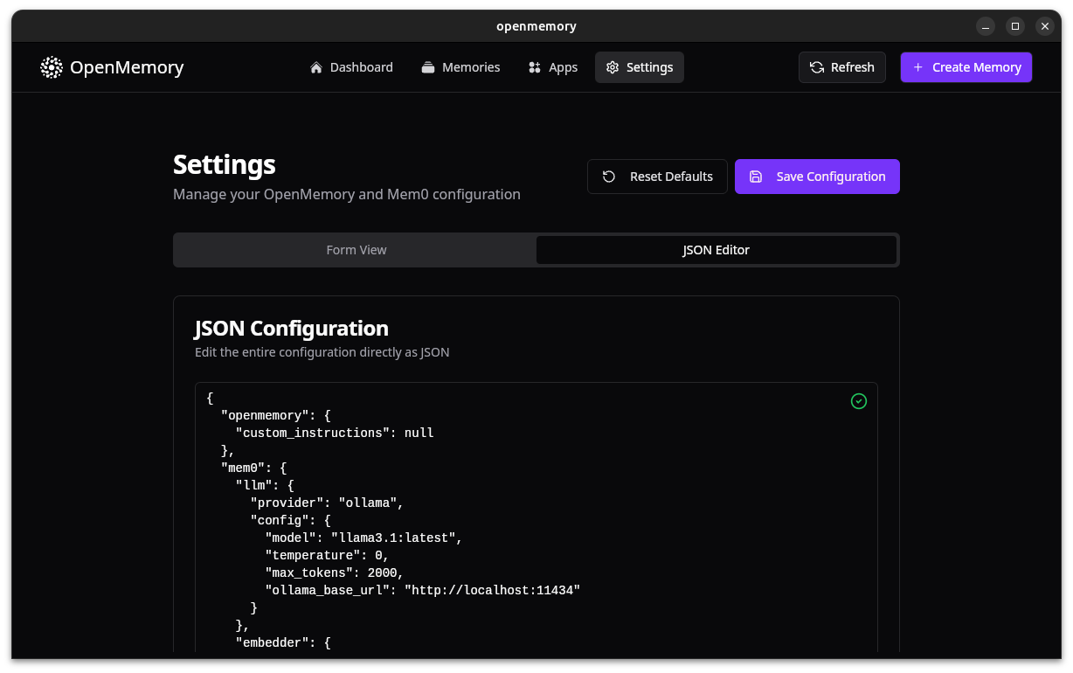Minimize the openmemory window
Screen dimensions: 1073x673
985,26
